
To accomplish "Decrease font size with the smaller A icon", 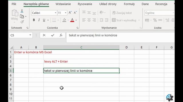I will pos(75,12).
